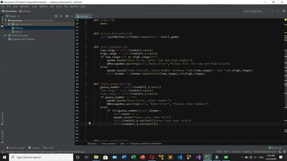Open the Structure side tab
The width and height of the screenshot is (287, 161).
coord(2,136)
